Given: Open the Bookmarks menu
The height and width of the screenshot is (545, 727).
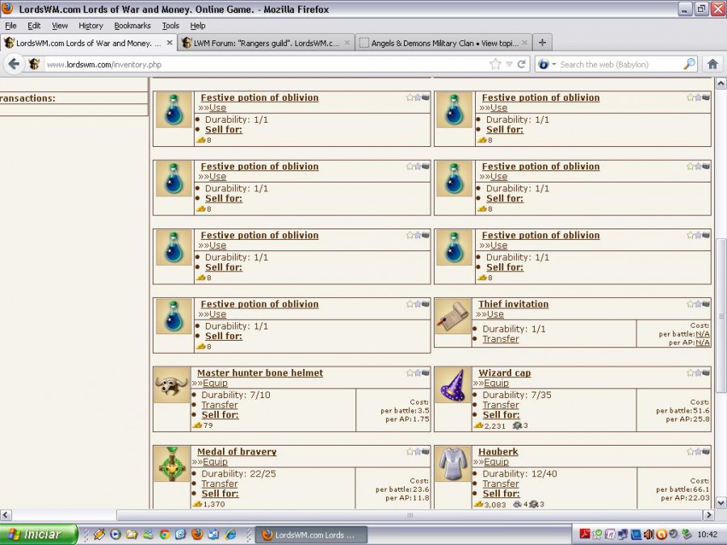Looking at the screenshot, I should click(132, 26).
